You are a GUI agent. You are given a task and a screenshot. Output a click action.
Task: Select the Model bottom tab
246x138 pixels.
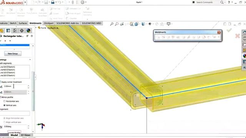(14, 135)
